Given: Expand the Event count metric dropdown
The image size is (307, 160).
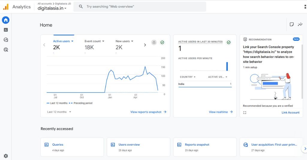Looking at the screenshot, I should tap(94, 41).
